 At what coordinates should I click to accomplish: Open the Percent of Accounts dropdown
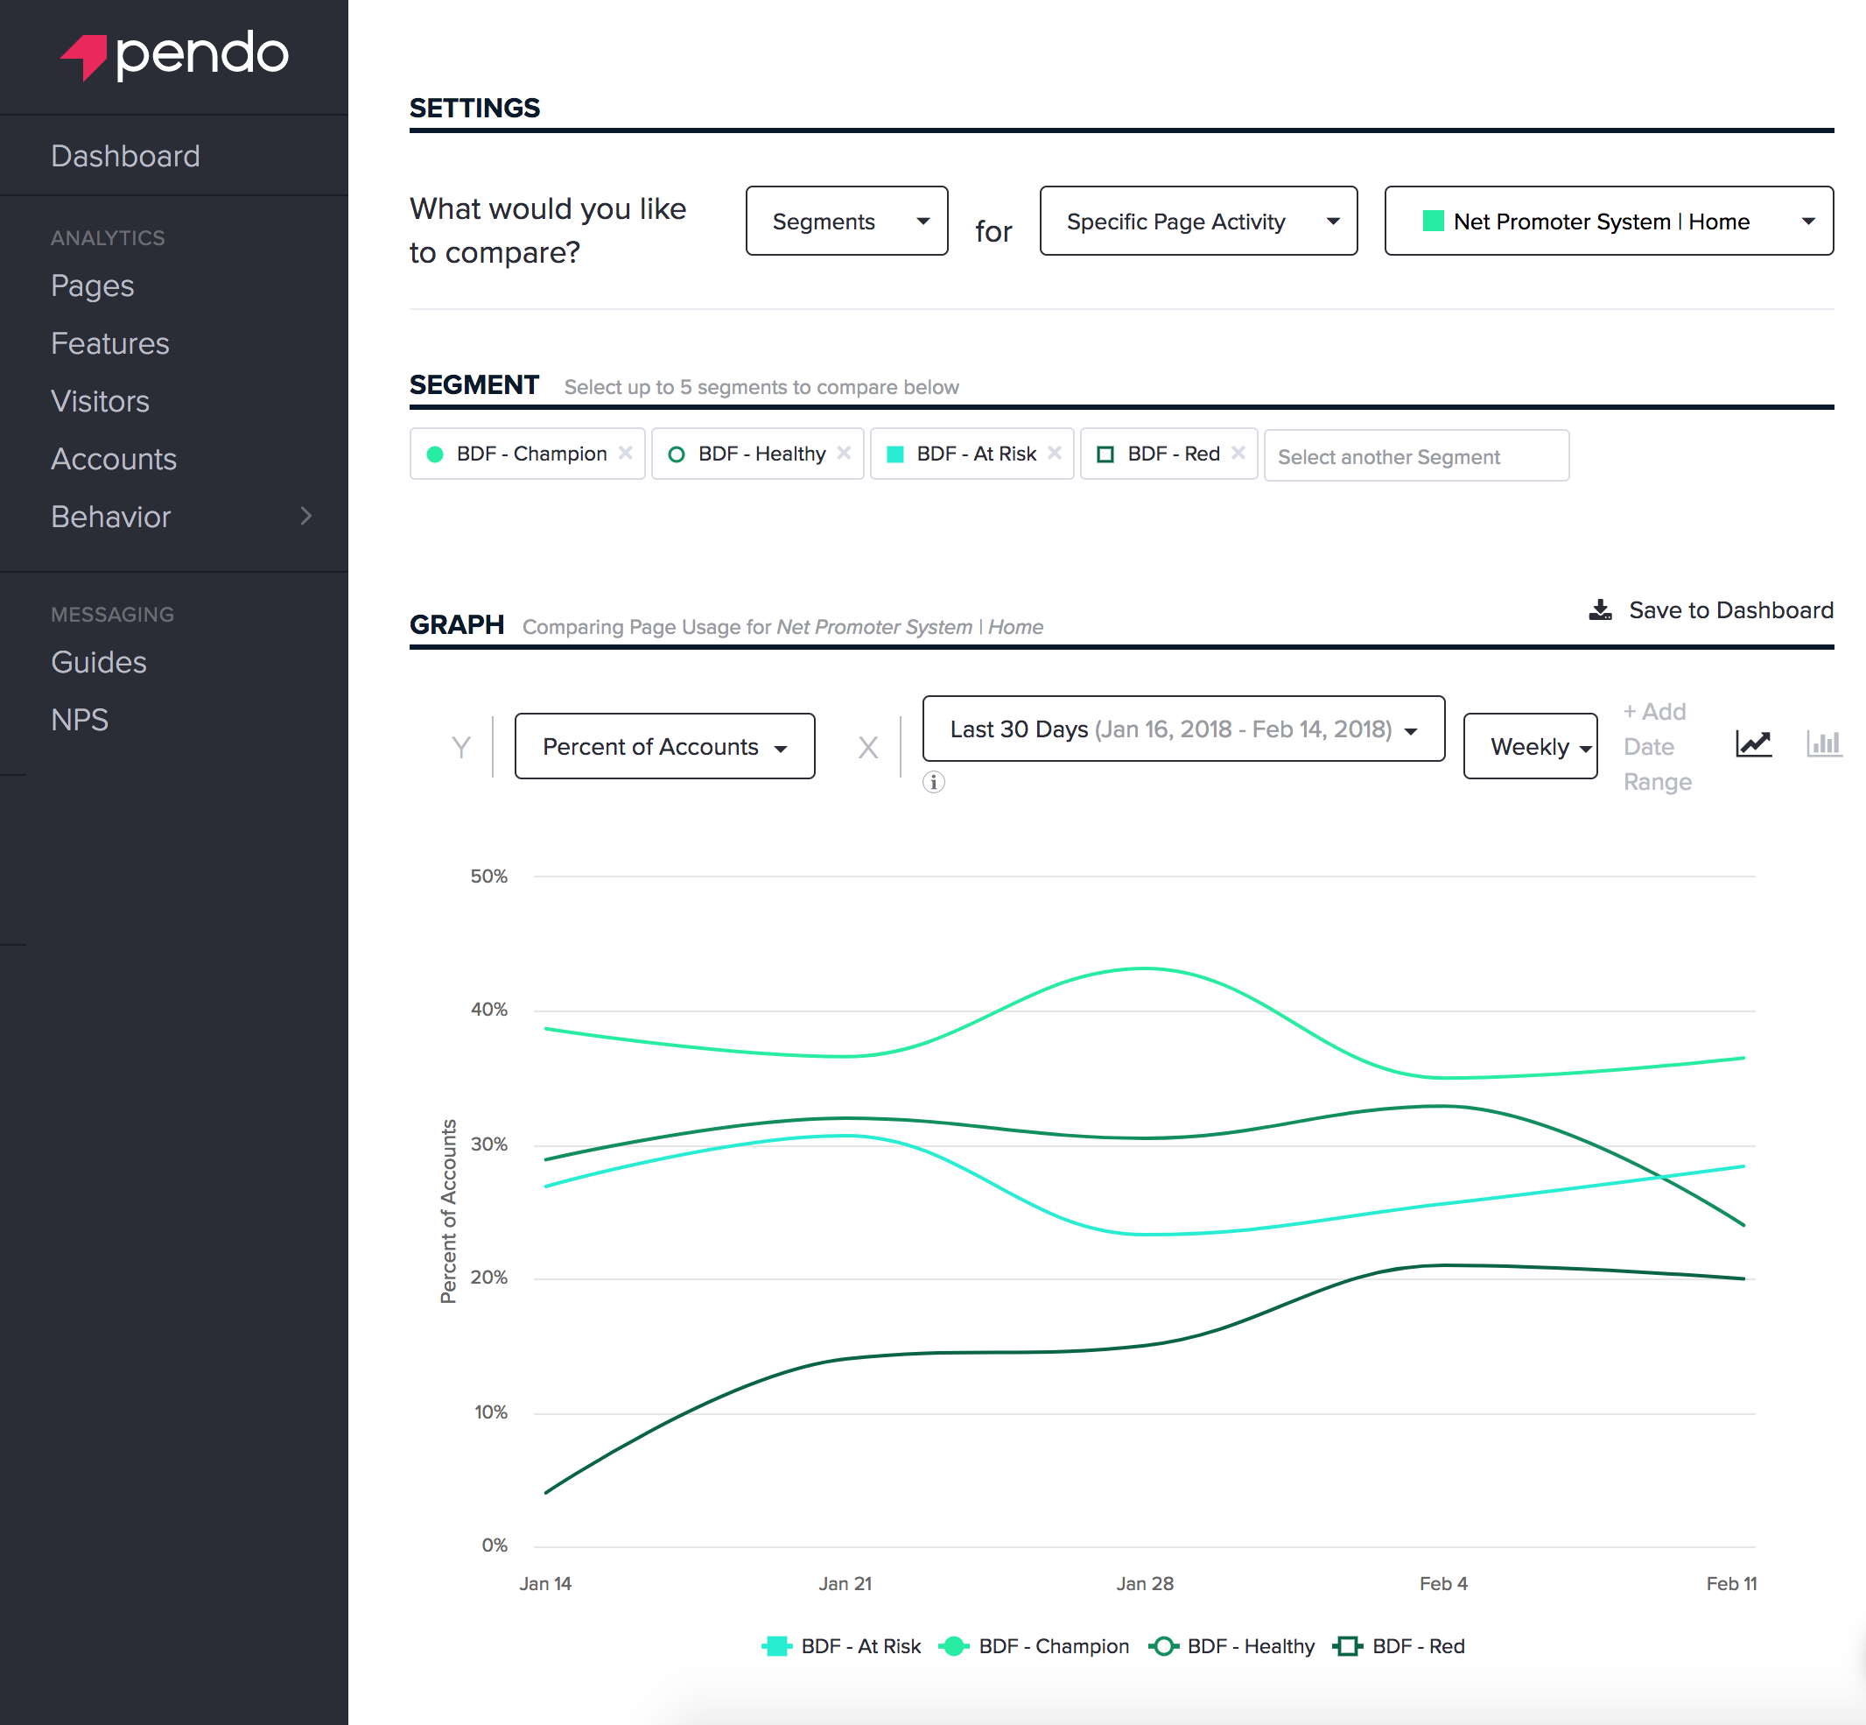[x=664, y=747]
